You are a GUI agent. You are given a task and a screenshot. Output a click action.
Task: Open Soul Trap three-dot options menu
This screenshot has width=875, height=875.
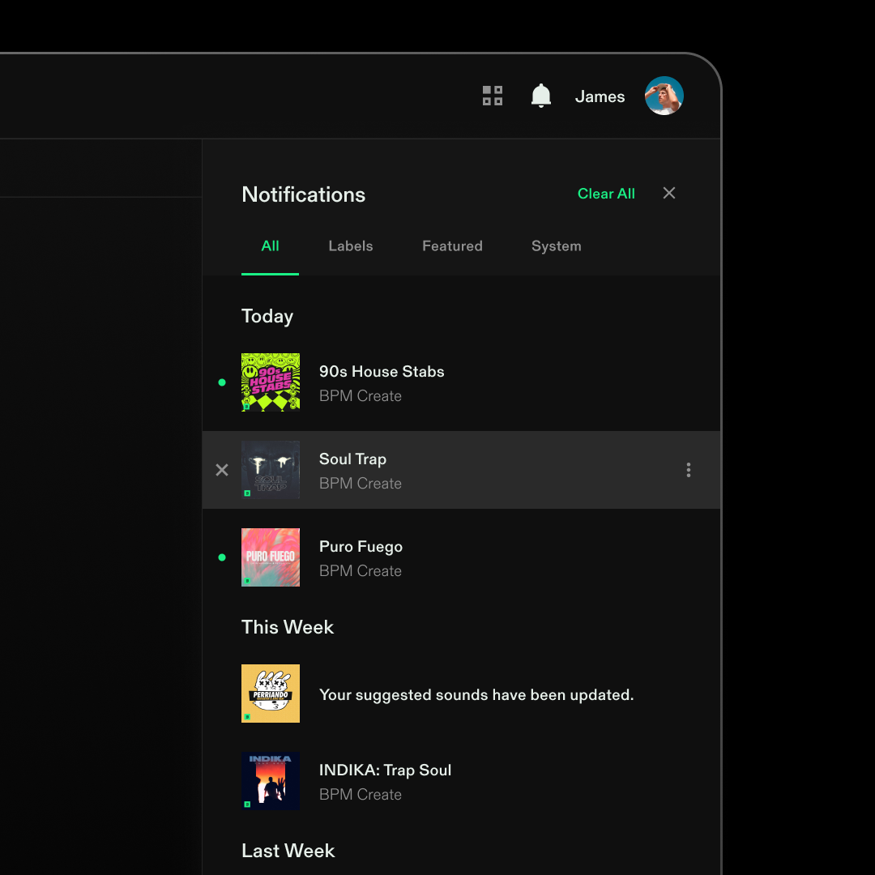688,470
